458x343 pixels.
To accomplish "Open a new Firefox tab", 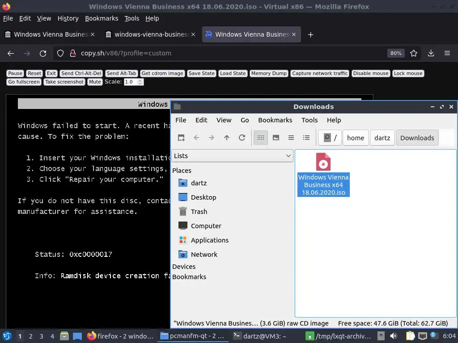I will [310, 35].
